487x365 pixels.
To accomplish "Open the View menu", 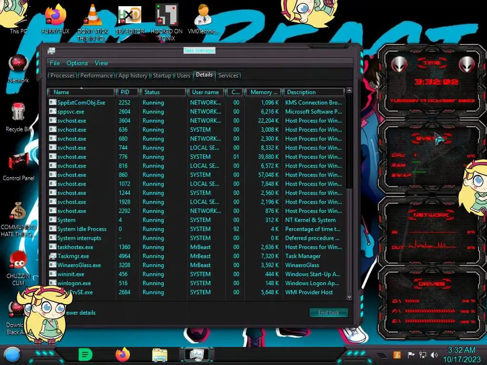I will [x=101, y=63].
